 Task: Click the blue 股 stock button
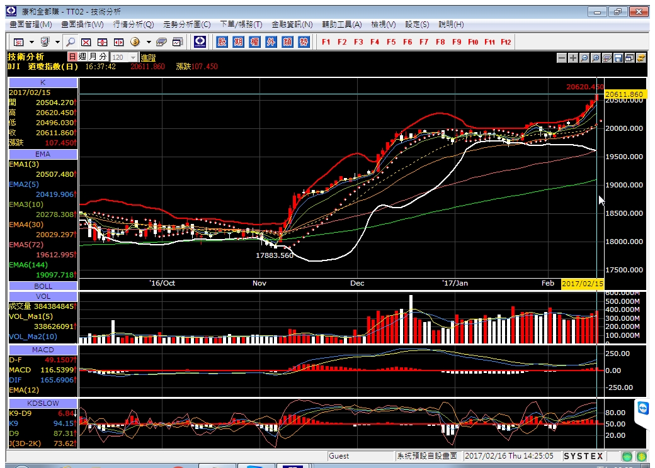click(x=222, y=42)
